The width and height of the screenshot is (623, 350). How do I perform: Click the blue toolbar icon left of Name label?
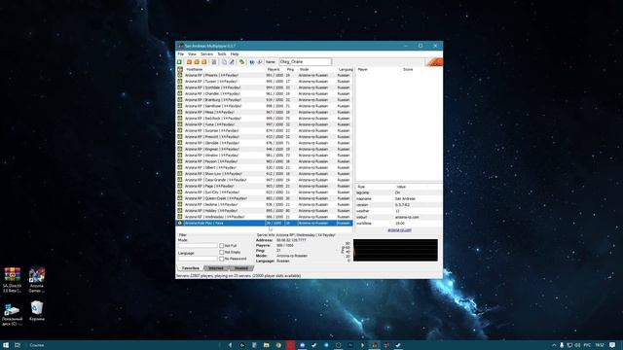[251, 62]
